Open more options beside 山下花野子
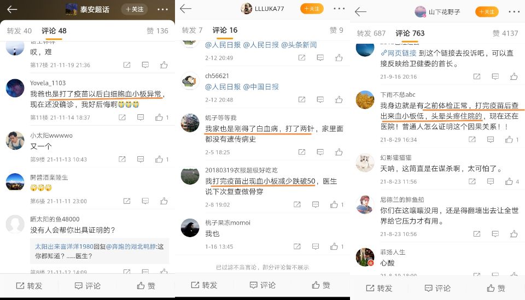 (514, 11)
